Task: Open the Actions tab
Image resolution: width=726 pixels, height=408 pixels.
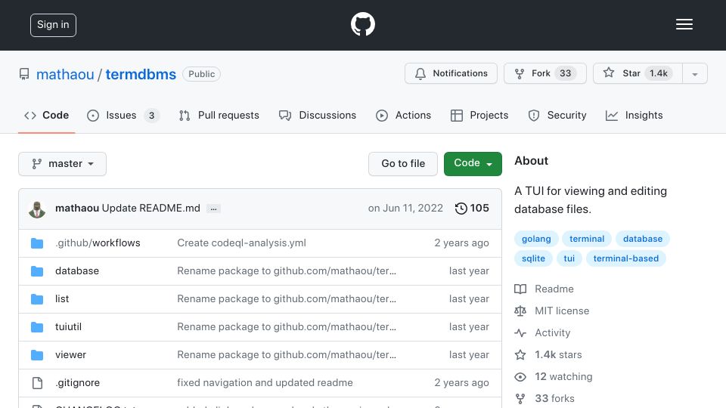Action: pyautogui.click(x=403, y=115)
